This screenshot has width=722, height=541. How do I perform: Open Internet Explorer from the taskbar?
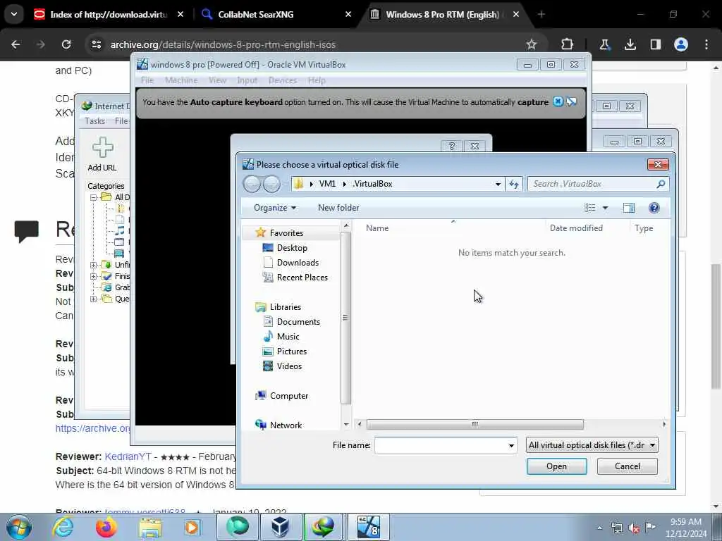tap(63, 527)
